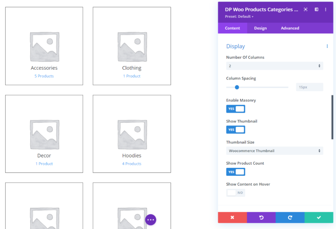
Task: Redo the last change
Action: [290, 217]
